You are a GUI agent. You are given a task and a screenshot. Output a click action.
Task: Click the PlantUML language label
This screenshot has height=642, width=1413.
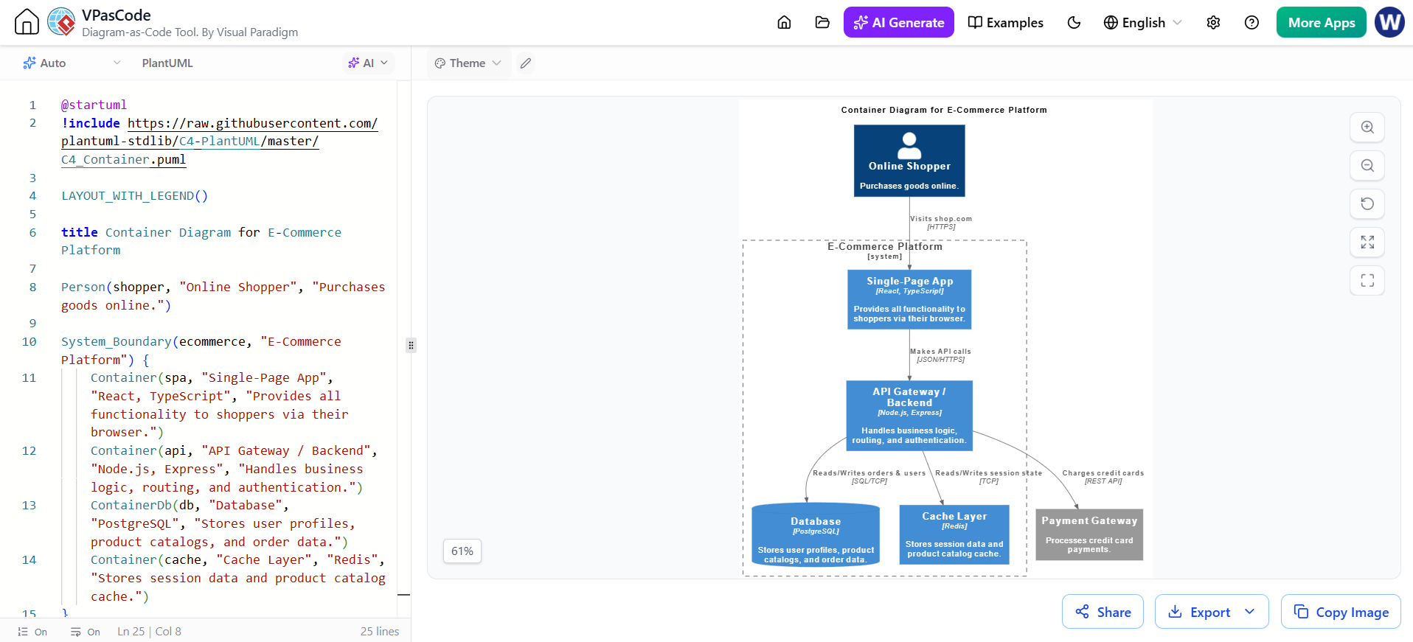(167, 63)
